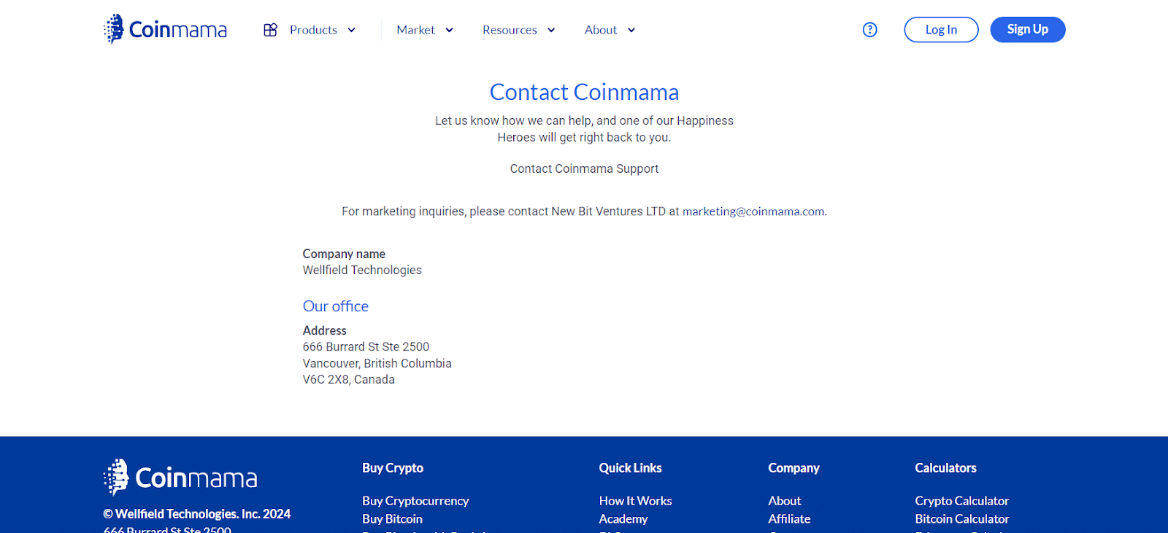The image size is (1168, 533).
Task: Click the Calculators footer heading
Action: [x=945, y=468]
